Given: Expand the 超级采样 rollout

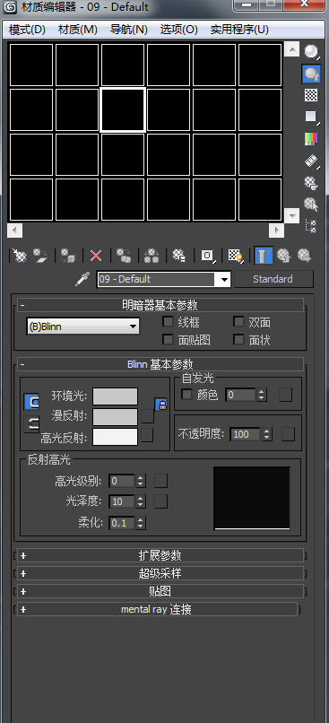Looking at the screenshot, I should pos(160,573).
